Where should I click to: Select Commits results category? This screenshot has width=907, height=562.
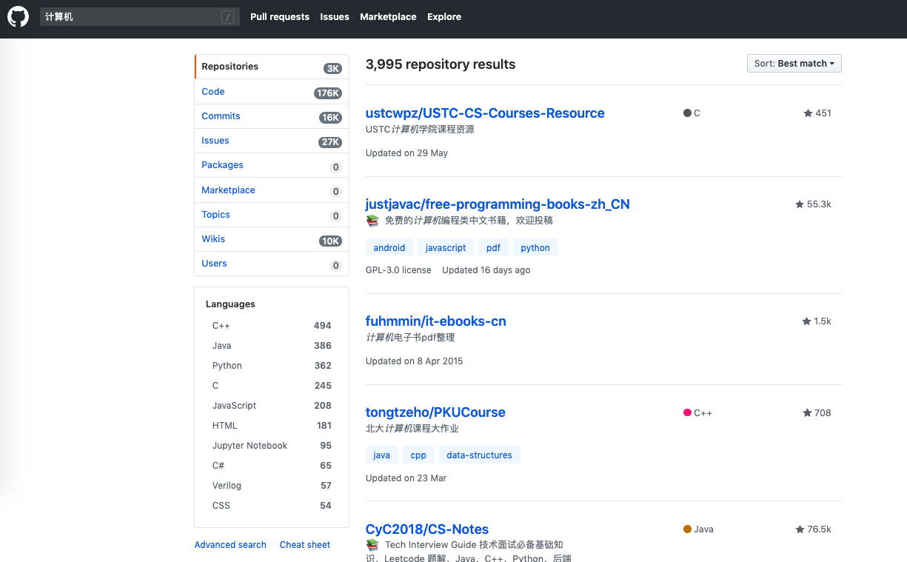pyautogui.click(x=272, y=116)
